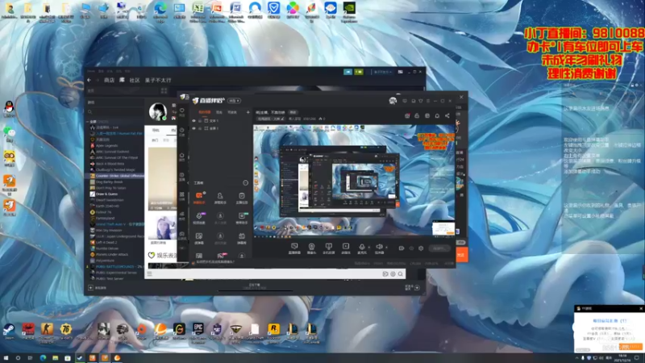Open the picture tool in the toolbox third row
Image resolution: width=645 pixels, height=363 pixels.
click(x=199, y=238)
